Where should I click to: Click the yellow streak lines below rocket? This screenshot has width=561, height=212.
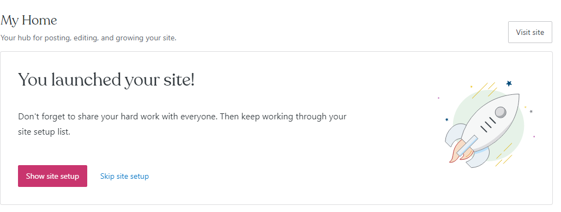504,155
